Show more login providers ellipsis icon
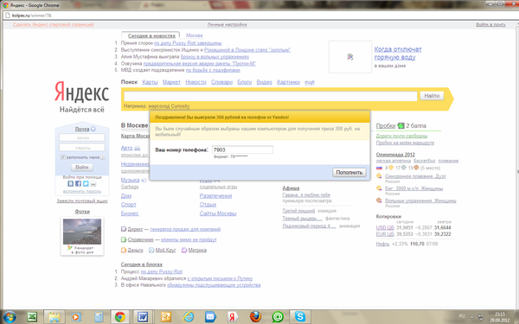 (x=93, y=183)
